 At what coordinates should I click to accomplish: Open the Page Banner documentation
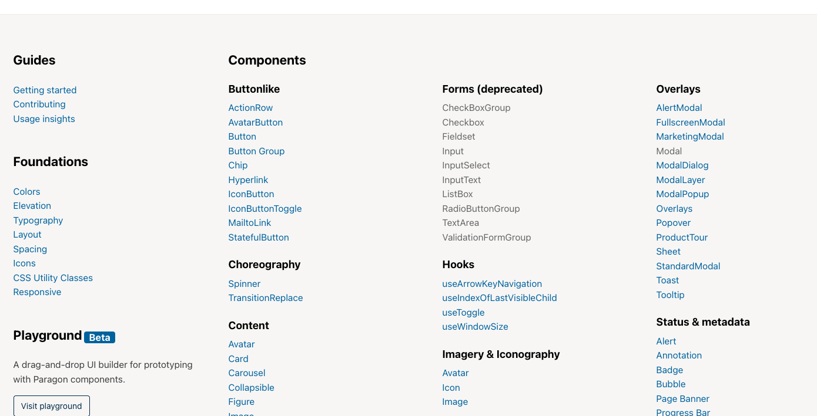tap(682, 398)
